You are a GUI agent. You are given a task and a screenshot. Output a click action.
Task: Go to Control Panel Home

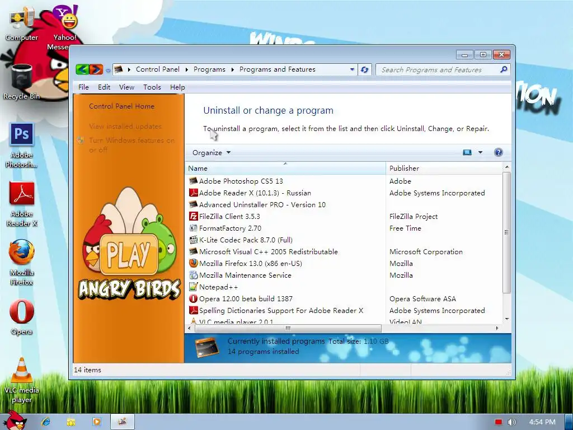point(121,106)
